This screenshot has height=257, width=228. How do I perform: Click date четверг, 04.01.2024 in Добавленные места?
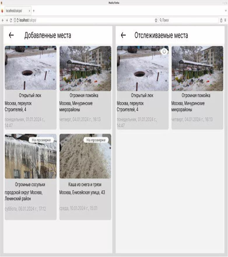point(80,119)
